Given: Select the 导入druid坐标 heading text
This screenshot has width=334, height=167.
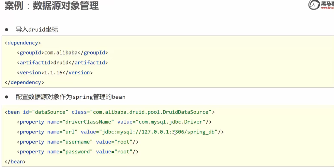Looking at the screenshot, I should tap(37, 29).
